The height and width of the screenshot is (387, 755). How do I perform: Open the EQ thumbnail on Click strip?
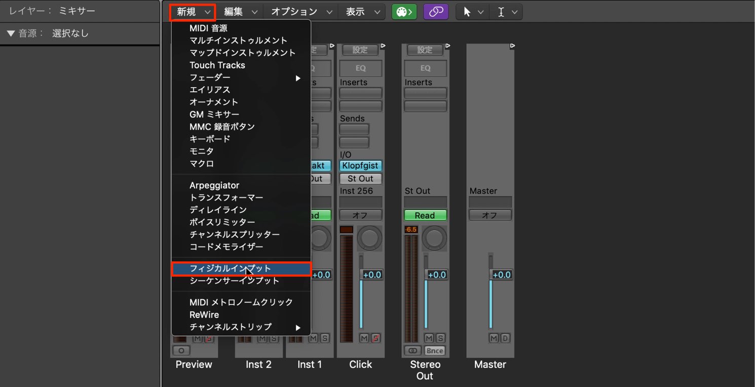click(x=360, y=68)
